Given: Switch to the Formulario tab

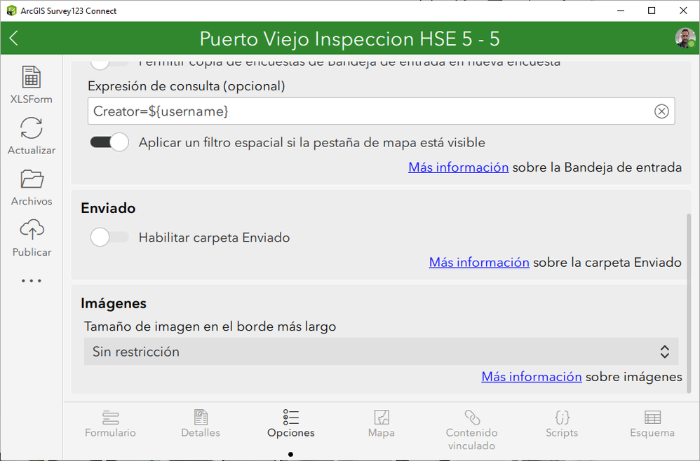Looking at the screenshot, I should coord(110,424).
